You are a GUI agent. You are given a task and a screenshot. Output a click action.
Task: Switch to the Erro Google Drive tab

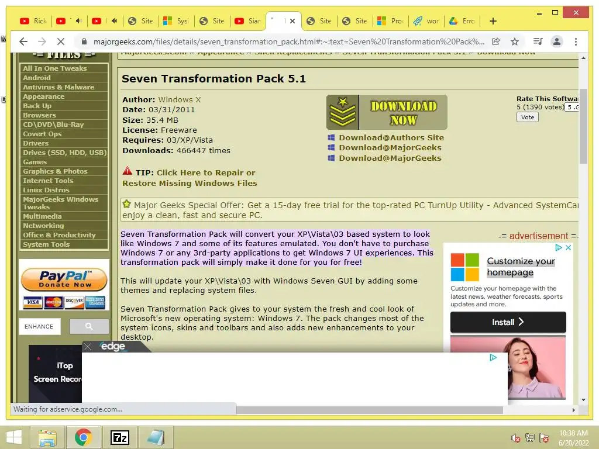coord(462,21)
